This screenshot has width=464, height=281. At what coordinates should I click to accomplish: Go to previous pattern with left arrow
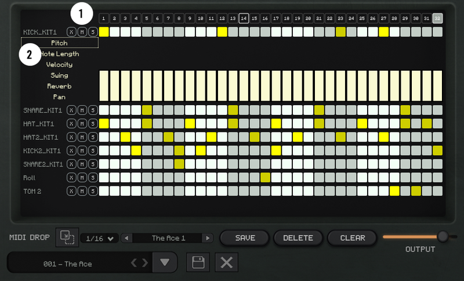[128, 238]
